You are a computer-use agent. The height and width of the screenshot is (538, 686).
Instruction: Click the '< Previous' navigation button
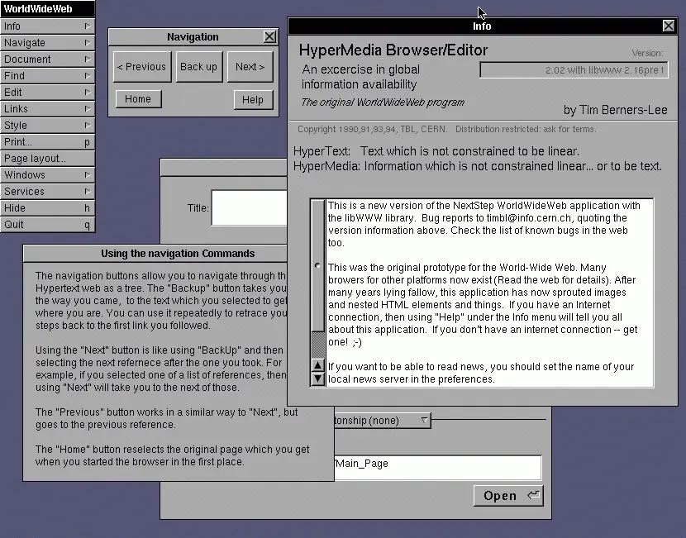141,67
